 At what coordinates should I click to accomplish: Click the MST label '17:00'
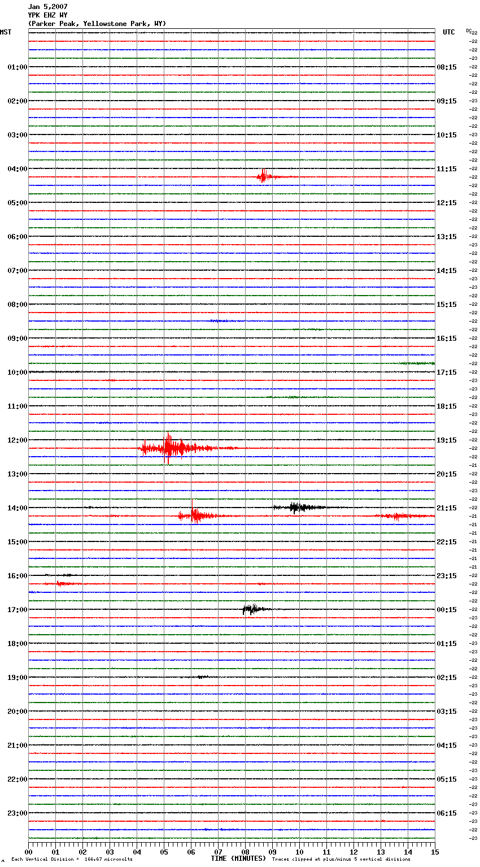point(18,610)
